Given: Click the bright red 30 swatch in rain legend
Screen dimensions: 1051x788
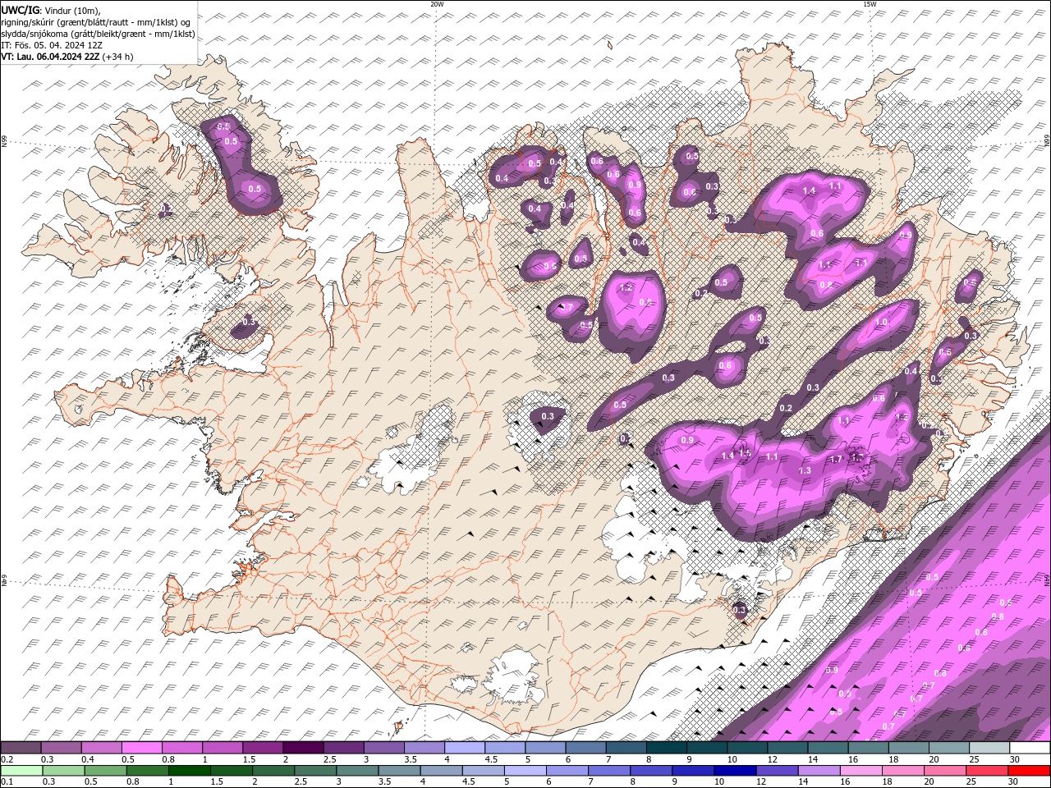Looking at the screenshot, I should 1030,771.
